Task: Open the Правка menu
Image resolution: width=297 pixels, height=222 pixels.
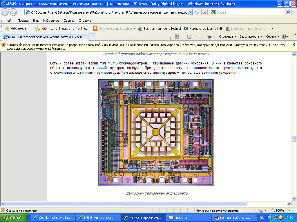Action: (23, 21)
